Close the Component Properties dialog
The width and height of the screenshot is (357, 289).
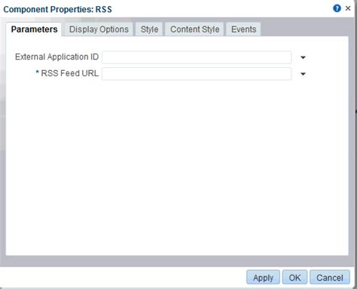point(348,8)
